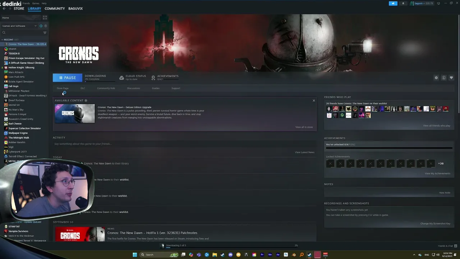Click the activity say something field
Screen dimensions: 460x259
click(184, 144)
